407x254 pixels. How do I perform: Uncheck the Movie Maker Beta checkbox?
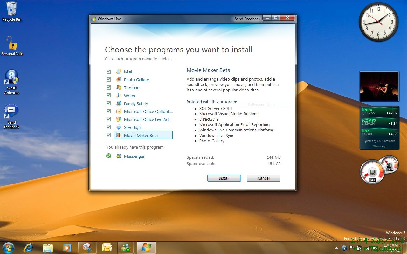(108, 135)
